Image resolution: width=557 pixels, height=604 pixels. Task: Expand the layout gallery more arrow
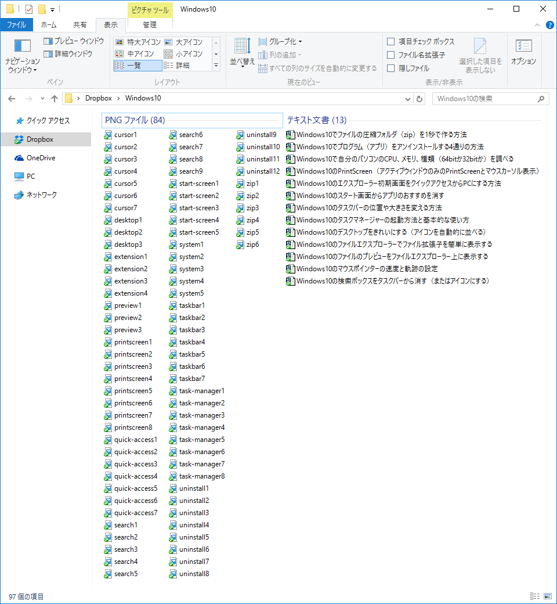tap(216, 66)
